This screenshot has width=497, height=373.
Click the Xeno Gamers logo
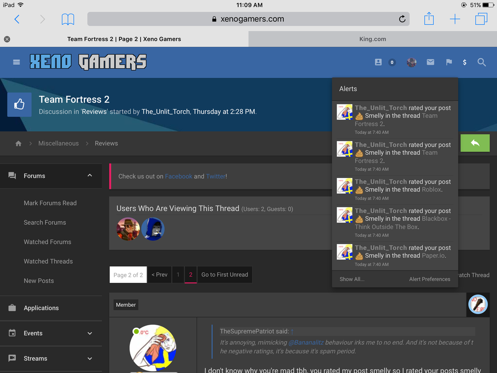point(88,62)
